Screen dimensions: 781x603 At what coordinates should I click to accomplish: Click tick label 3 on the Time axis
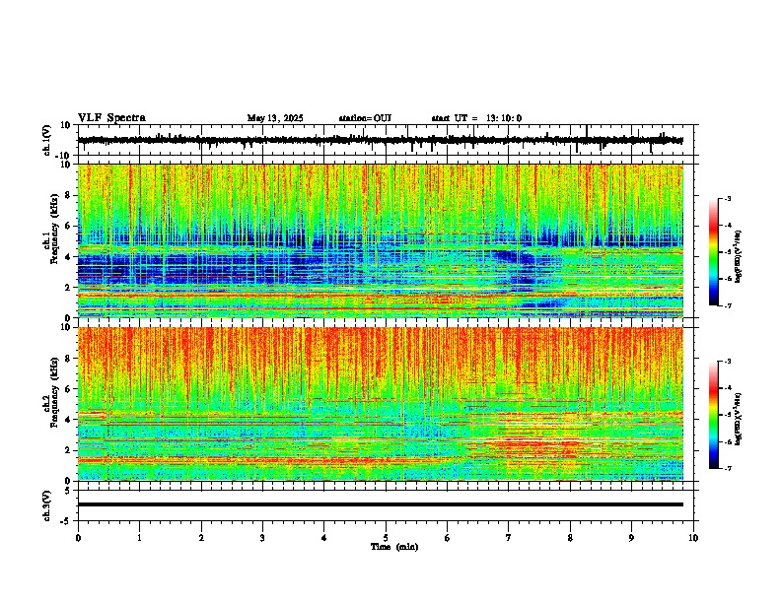(262, 538)
